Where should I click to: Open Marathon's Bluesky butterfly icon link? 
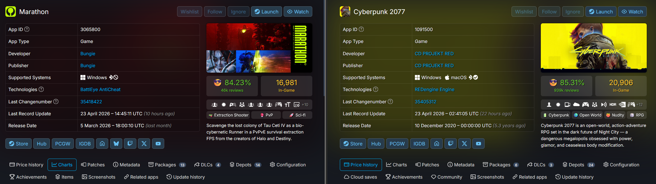[116, 144]
